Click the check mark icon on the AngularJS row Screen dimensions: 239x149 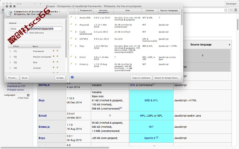pos(71,24)
